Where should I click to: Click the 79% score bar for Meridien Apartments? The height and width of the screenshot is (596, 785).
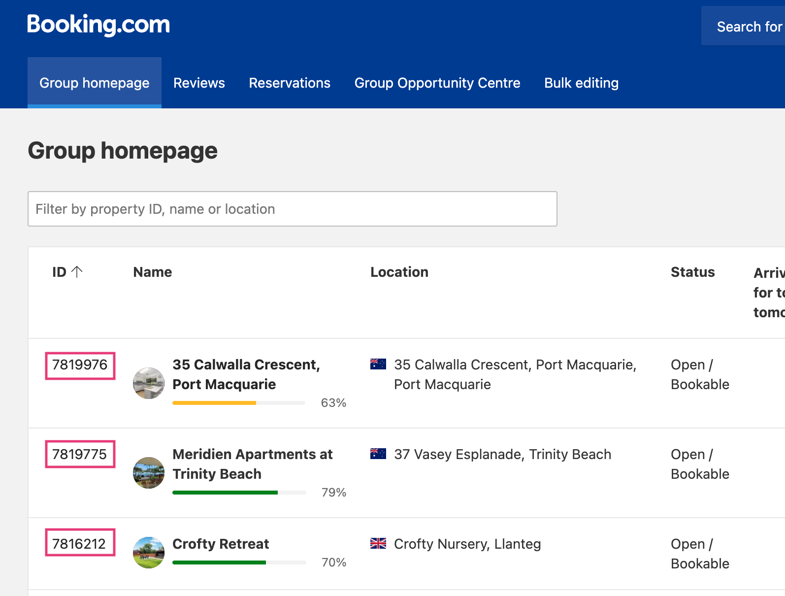click(239, 493)
